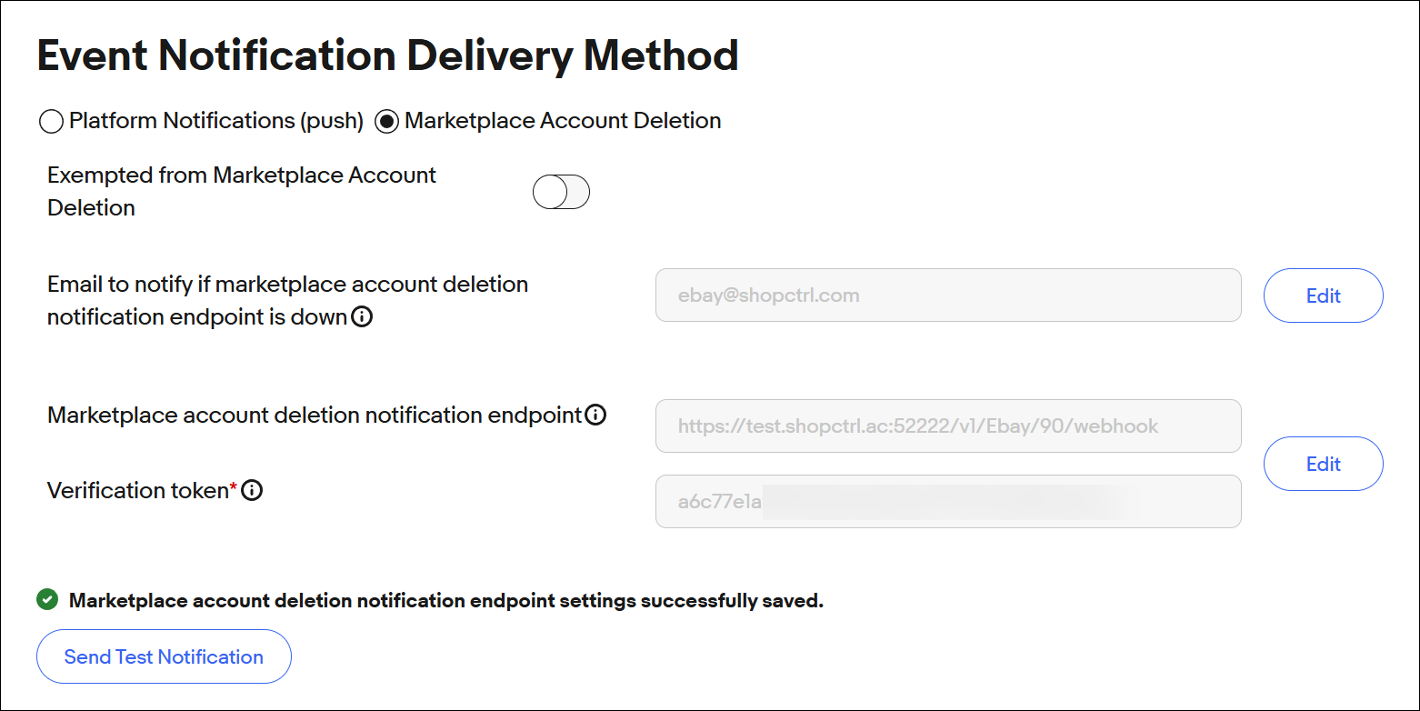1420x711 pixels.
Task: Click the Event Notification Delivery Method heading
Action: (387, 56)
